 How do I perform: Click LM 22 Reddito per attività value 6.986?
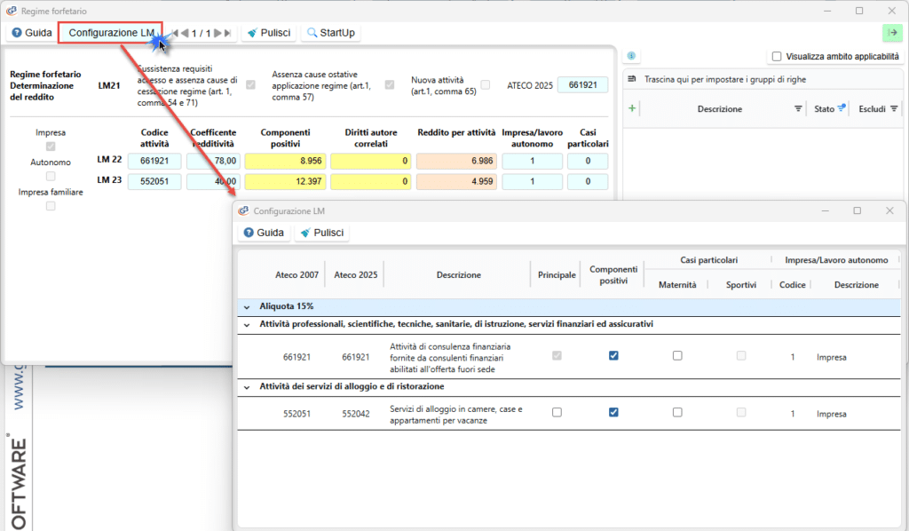[x=456, y=161]
